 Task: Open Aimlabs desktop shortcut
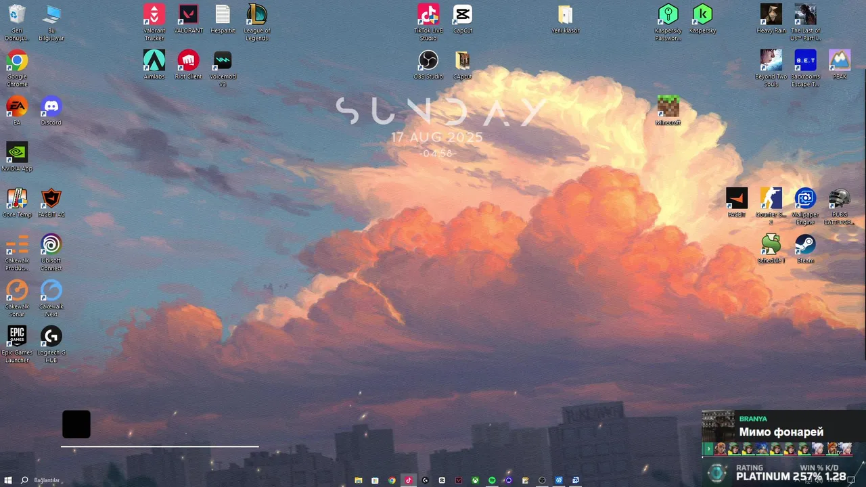(x=154, y=64)
